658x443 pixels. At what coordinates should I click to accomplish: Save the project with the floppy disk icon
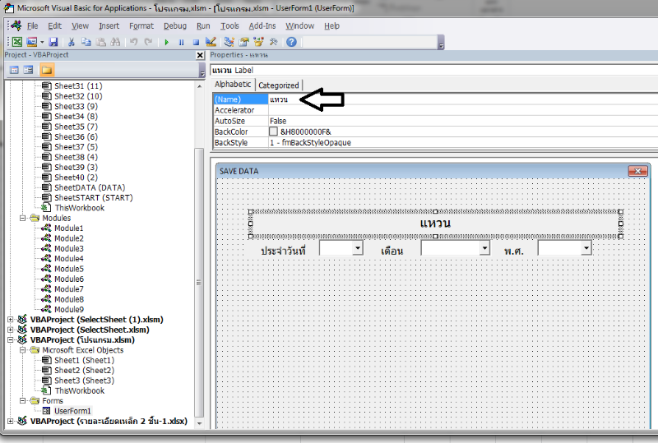click(x=53, y=42)
